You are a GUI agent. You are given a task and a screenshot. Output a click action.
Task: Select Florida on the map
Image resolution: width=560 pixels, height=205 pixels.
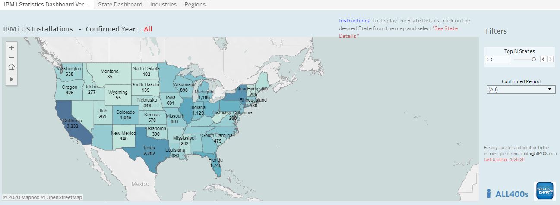click(x=216, y=162)
